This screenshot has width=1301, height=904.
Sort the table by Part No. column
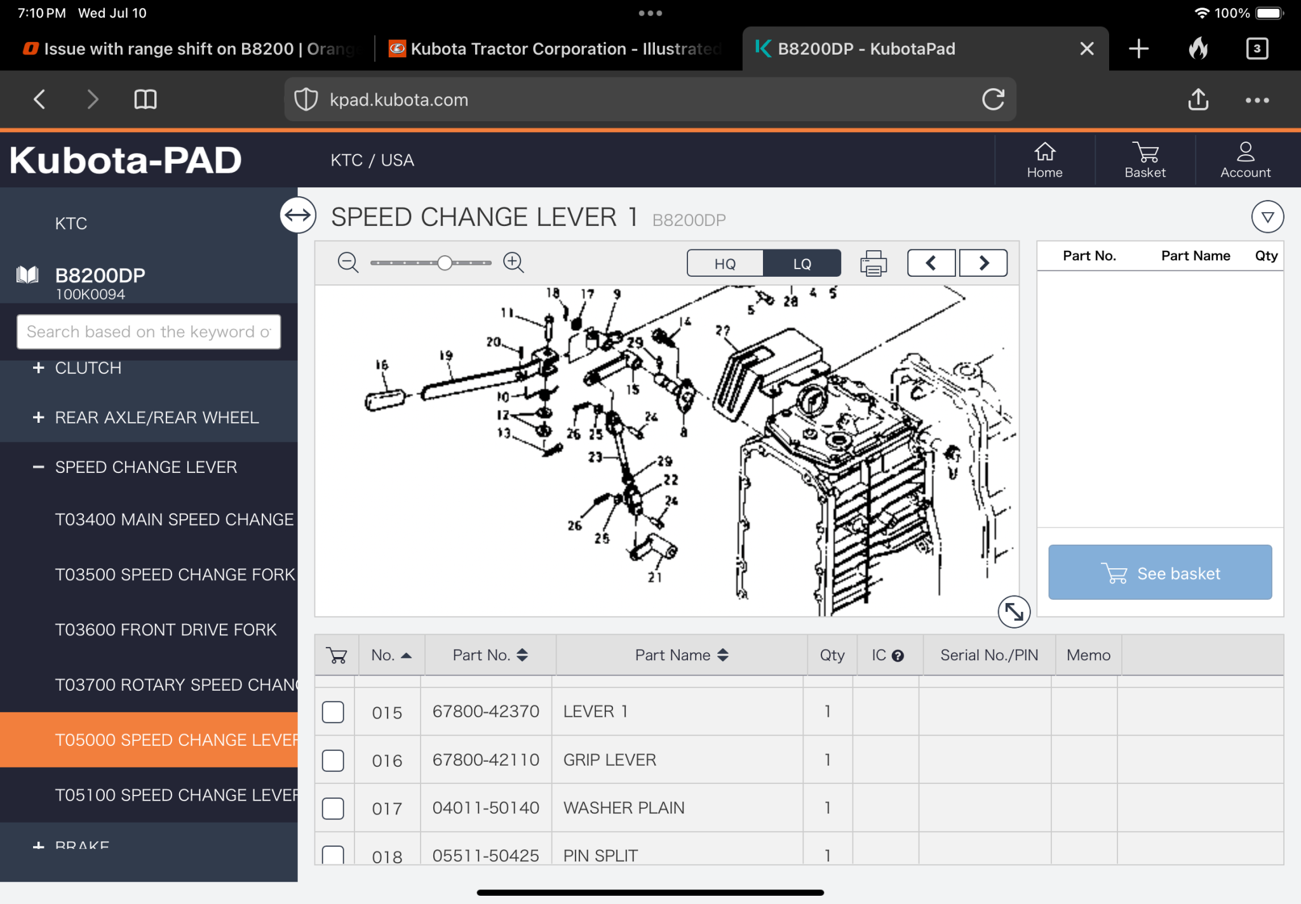click(x=490, y=655)
